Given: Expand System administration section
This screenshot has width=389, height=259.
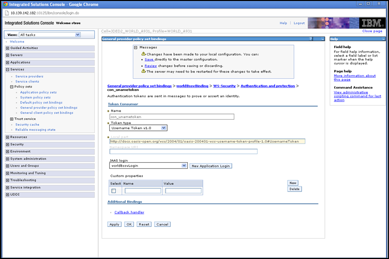Looking at the screenshot, I should coord(8,159).
